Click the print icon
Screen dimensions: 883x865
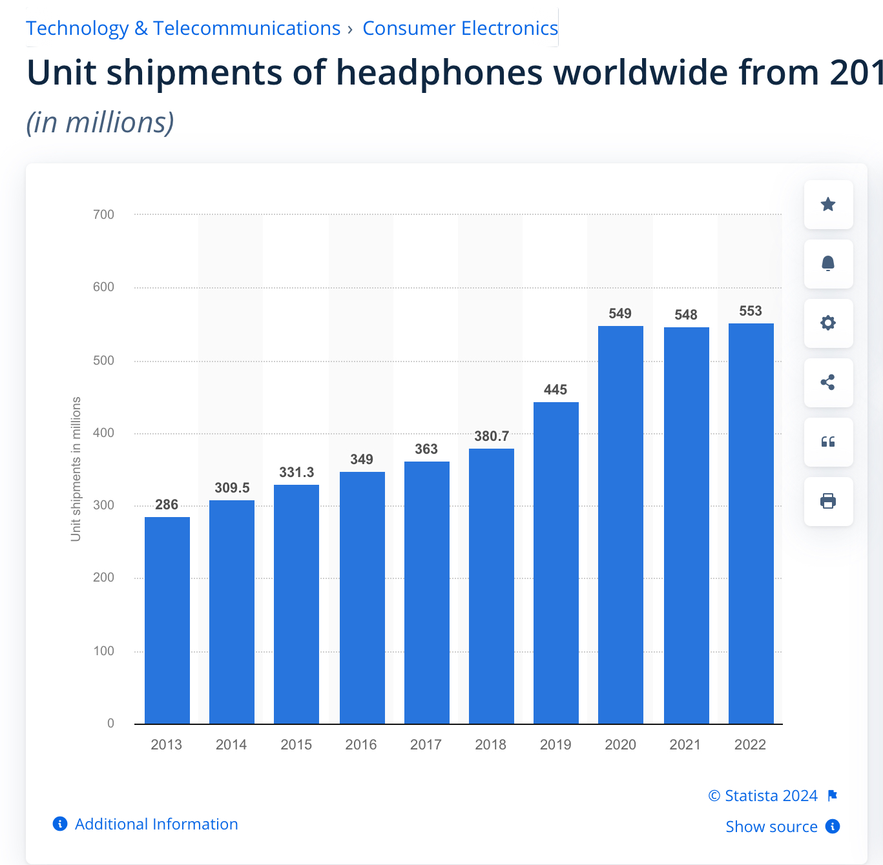[828, 502]
